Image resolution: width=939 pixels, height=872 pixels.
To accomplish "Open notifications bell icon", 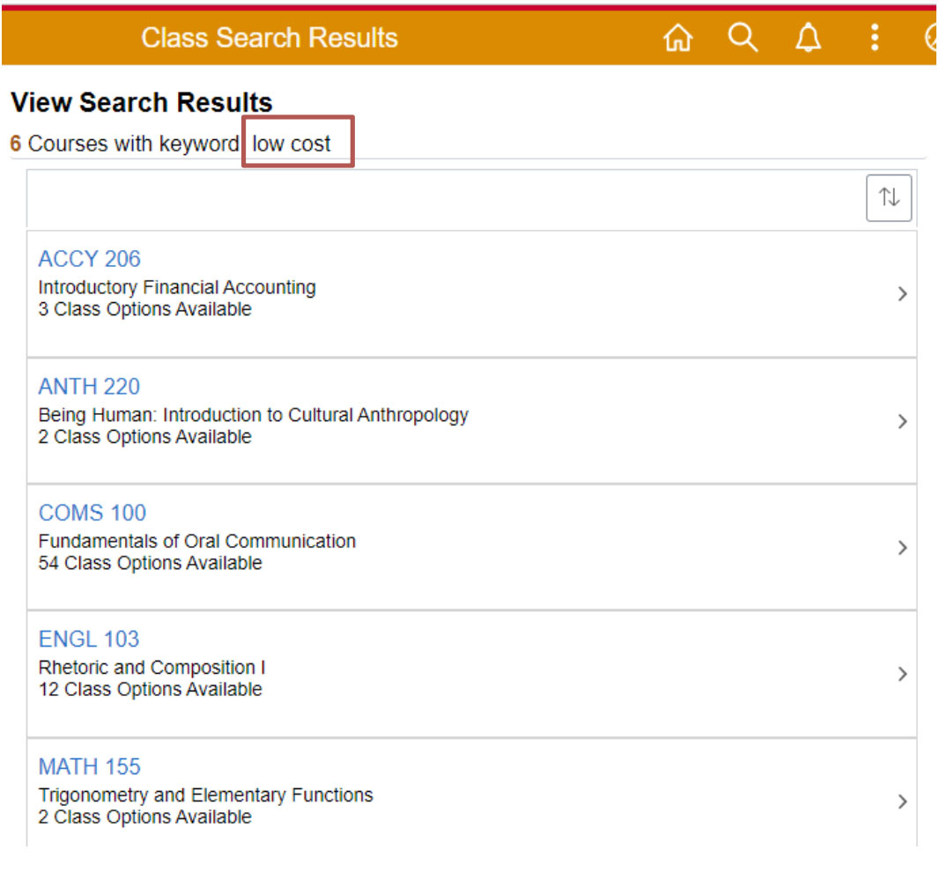I will (x=808, y=38).
